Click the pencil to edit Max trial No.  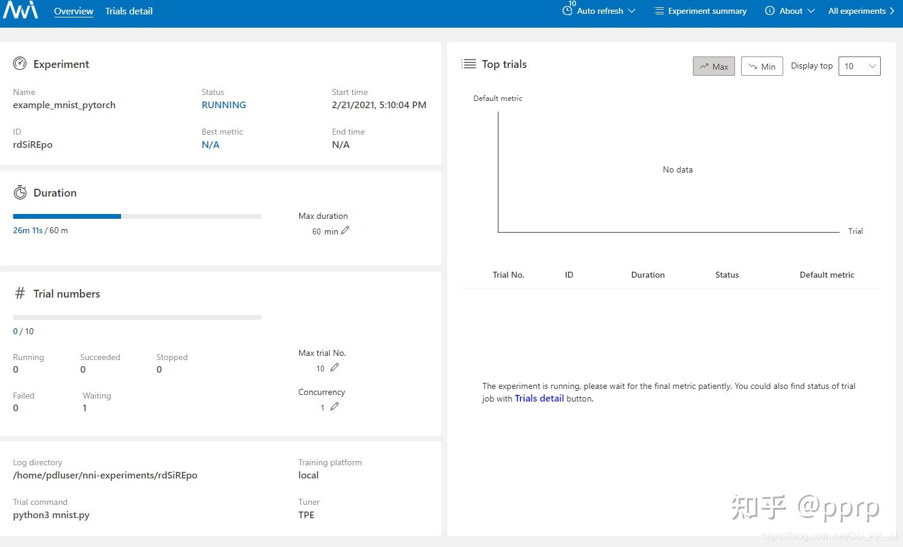click(335, 367)
